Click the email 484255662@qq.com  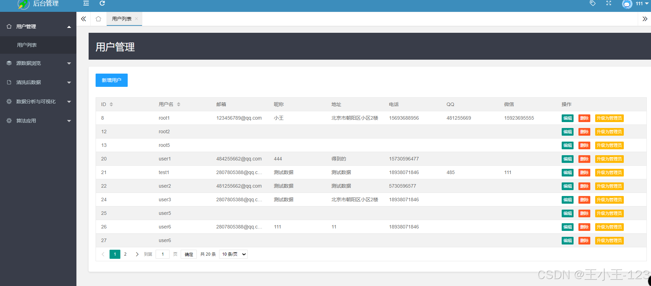tap(239, 159)
